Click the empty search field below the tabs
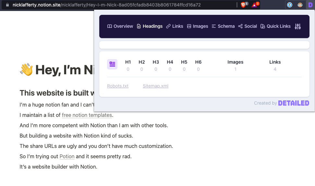 coord(204,45)
